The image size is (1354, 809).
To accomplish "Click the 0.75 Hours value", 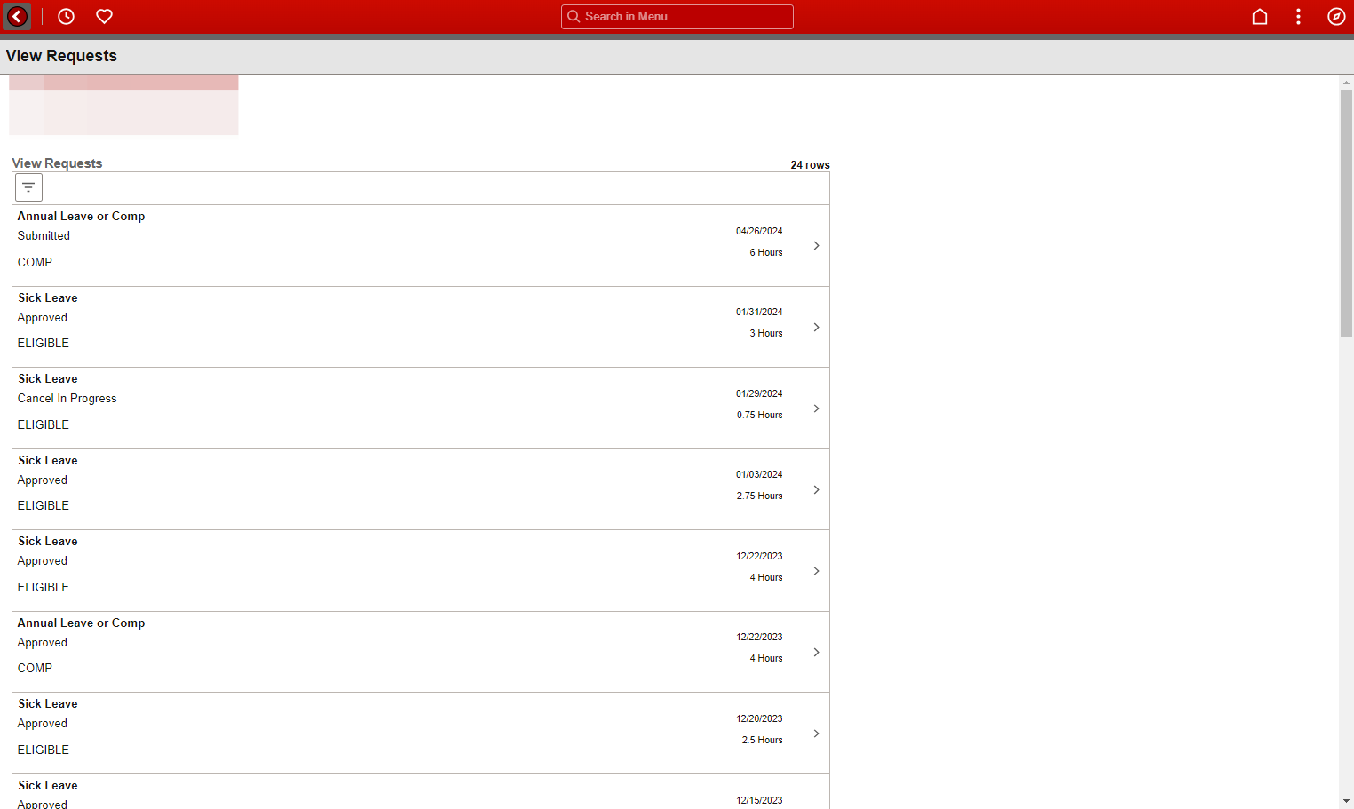I will coord(760,415).
